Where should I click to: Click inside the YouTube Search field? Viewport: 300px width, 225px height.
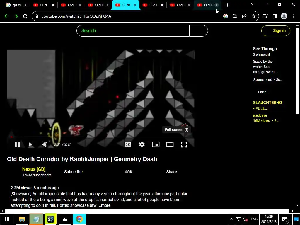click(x=133, y=30)
